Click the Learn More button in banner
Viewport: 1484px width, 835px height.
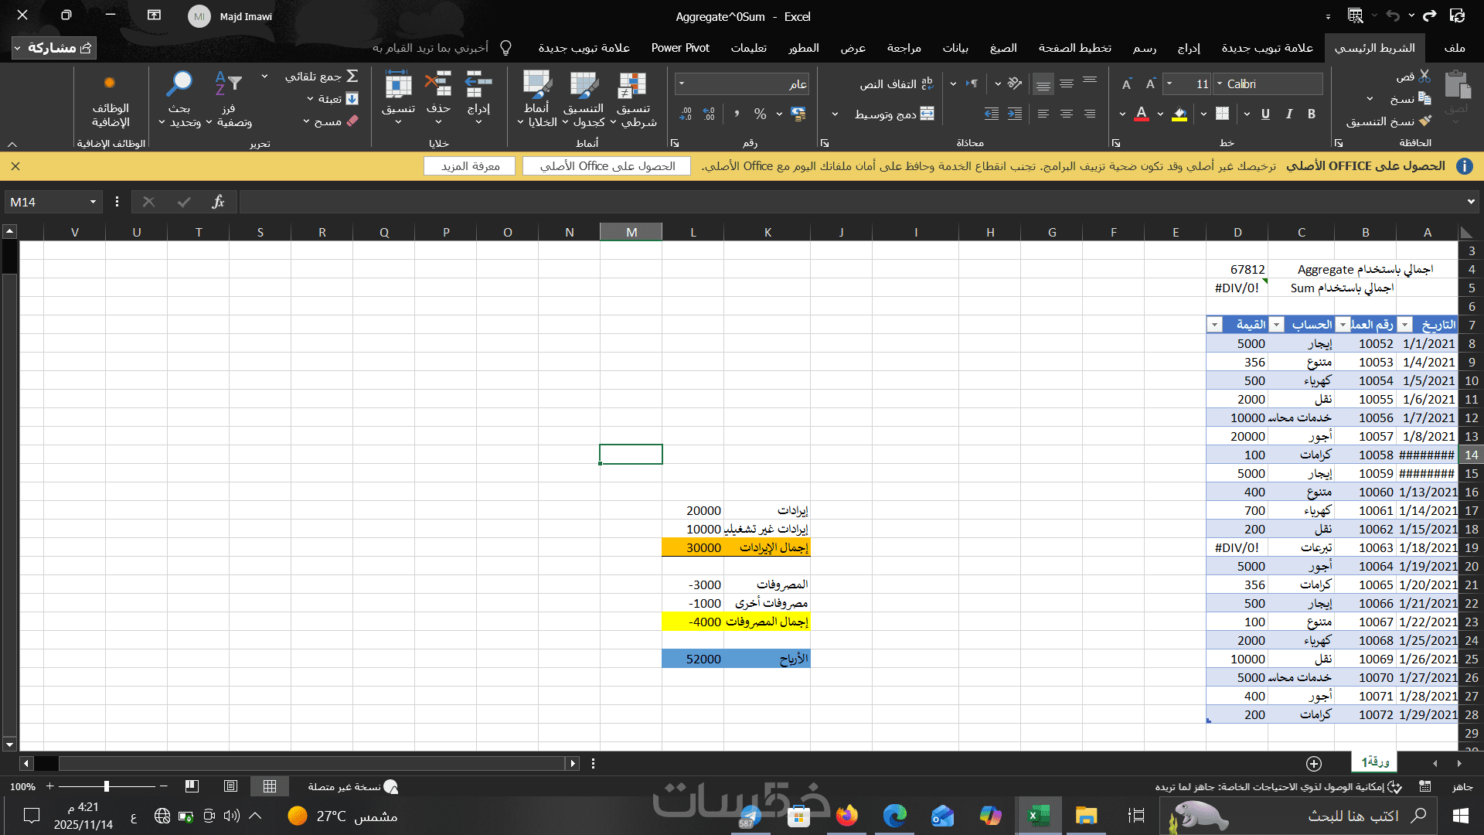[470, 166]
